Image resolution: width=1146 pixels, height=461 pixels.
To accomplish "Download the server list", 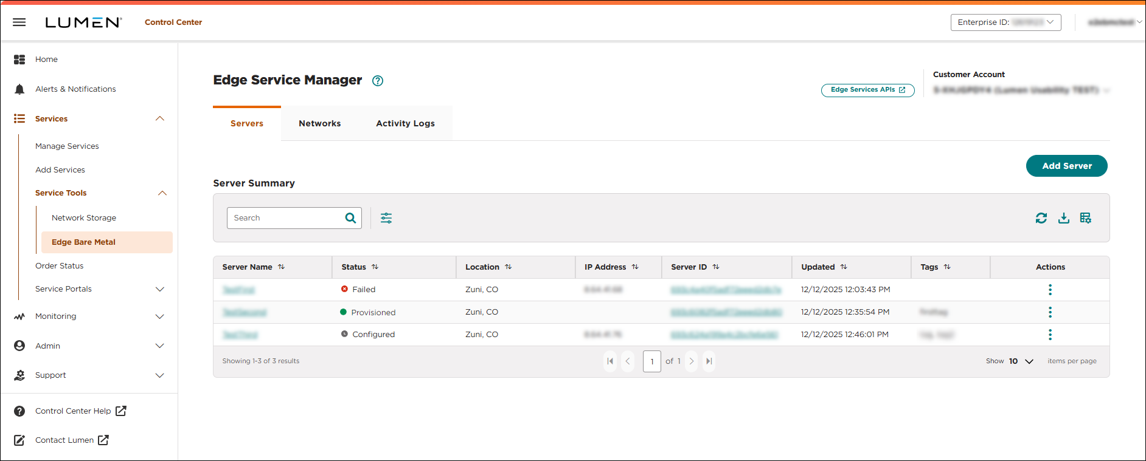I will (x=1064, y=218).
